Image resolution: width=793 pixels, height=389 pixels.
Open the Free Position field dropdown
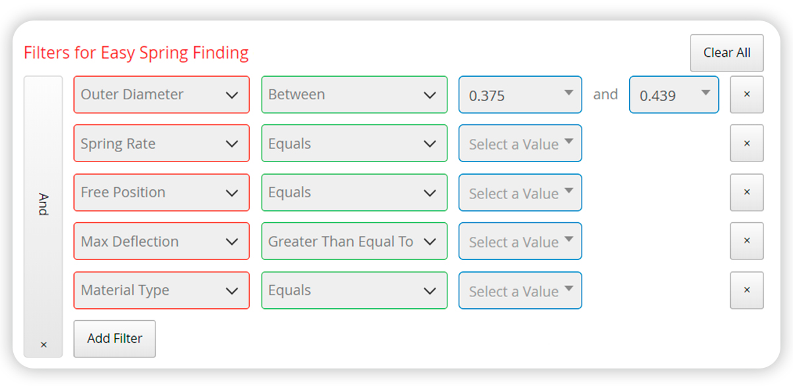coord(161,193)
